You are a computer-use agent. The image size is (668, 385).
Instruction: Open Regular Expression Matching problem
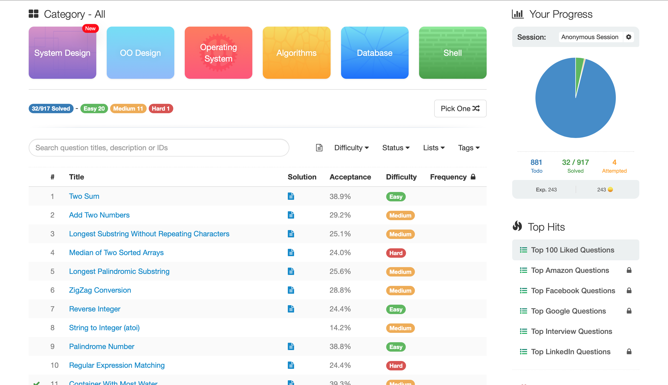(117, 365)
